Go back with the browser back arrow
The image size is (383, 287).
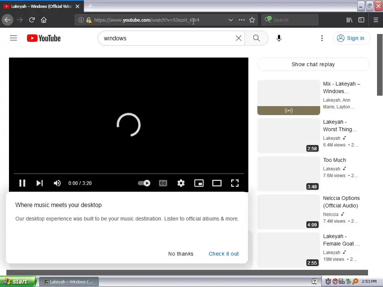point(7,20)
